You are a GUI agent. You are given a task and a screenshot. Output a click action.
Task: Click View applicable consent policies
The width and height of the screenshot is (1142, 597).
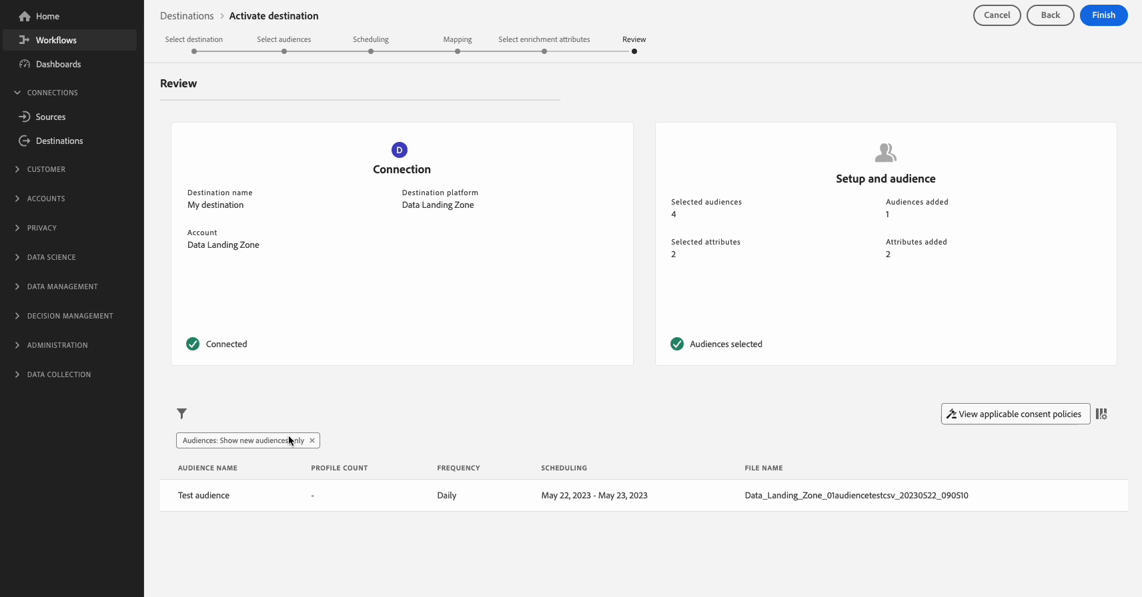click(x=1015, y=414)
